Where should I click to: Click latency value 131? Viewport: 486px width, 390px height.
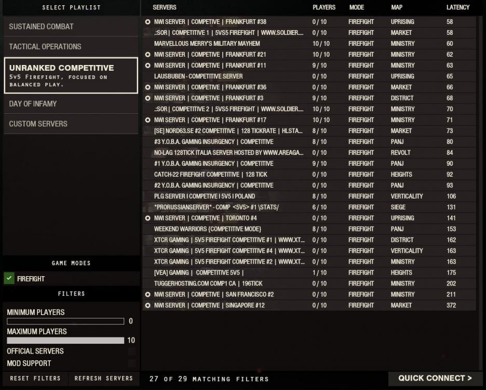451,207
